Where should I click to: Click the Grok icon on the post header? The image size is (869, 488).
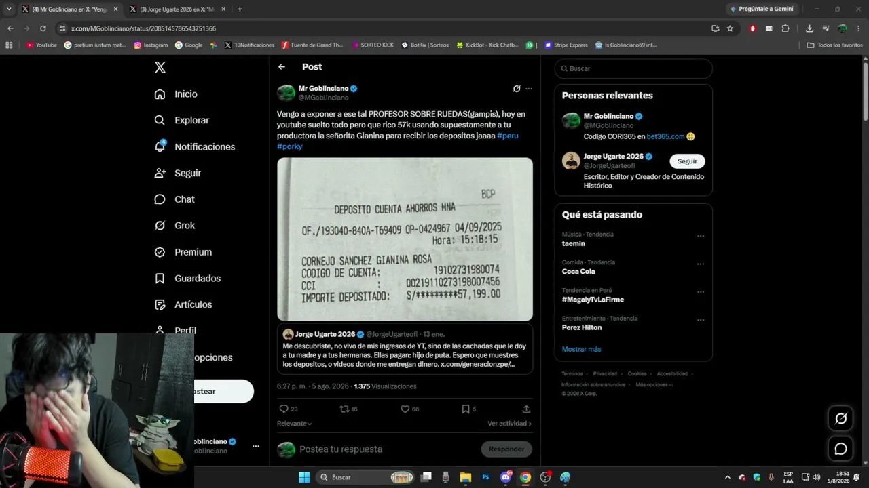(x=517, y=89)
